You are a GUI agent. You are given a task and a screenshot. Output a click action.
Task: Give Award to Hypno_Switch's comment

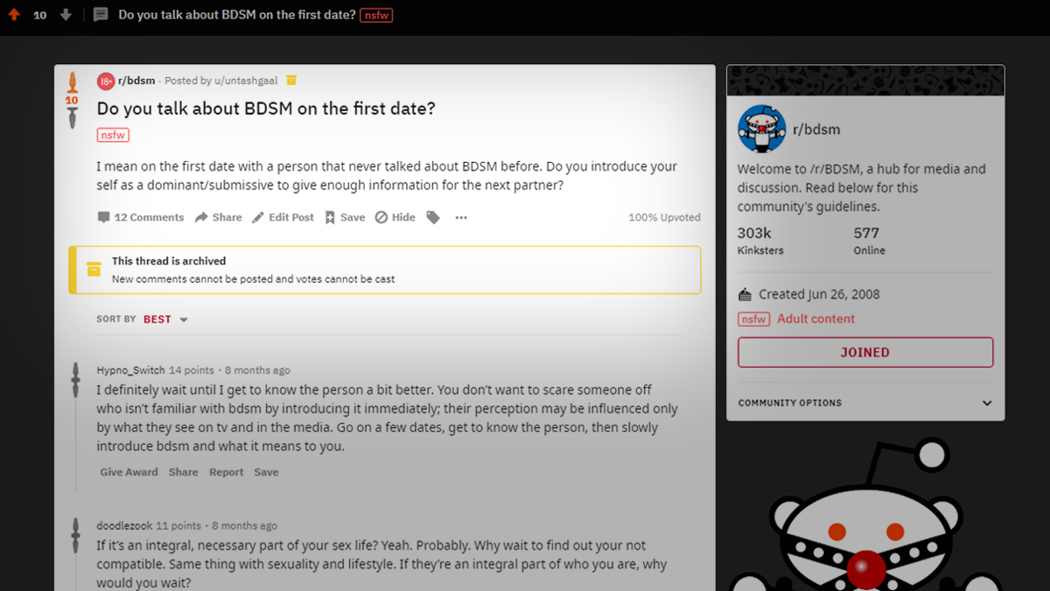coord(129,472)
